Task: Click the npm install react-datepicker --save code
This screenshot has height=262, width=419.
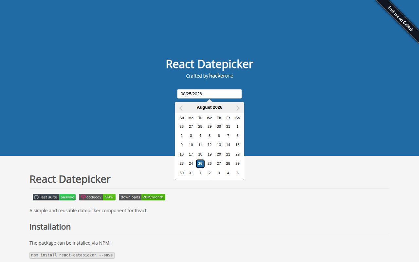Action: coord(72,255)
